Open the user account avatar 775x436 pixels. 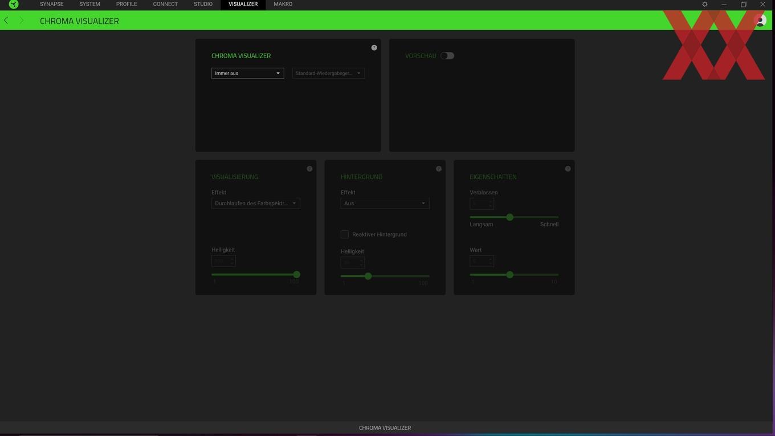click(760, 21)
